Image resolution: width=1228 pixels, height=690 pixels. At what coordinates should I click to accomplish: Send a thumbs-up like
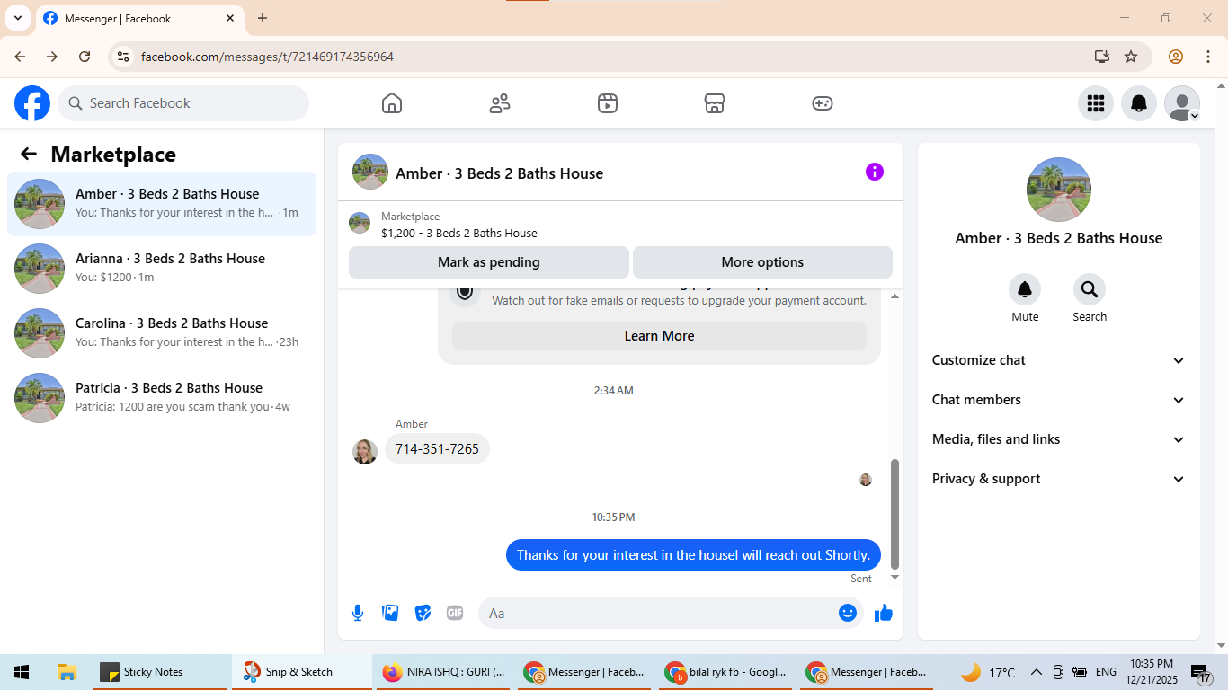pyautogui.click(x=884, y=613)
